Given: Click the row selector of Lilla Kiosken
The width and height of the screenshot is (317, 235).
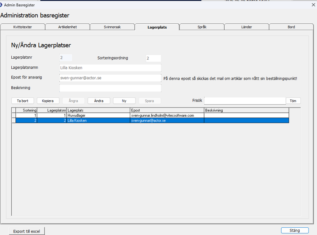Looking at the screenshot, I should [x=14, y=120].
